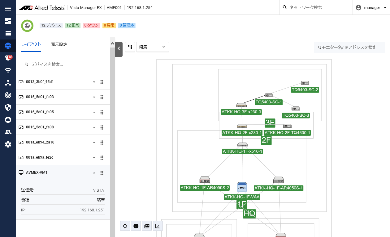
Task: Open the settings gear in sidebar
Action: tap(8, 144)
